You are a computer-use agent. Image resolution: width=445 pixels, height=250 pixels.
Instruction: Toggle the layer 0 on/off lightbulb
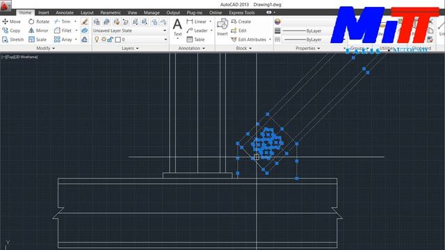(x=97, y=40)
